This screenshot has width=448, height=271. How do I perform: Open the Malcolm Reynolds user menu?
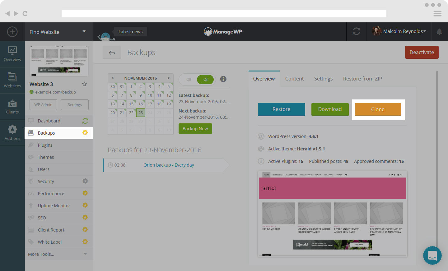tap(399, 31)
